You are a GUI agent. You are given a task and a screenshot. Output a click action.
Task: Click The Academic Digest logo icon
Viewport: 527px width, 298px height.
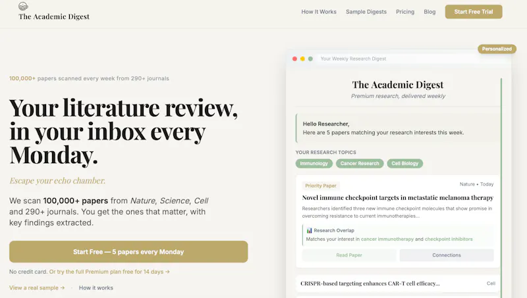[23, 6]
